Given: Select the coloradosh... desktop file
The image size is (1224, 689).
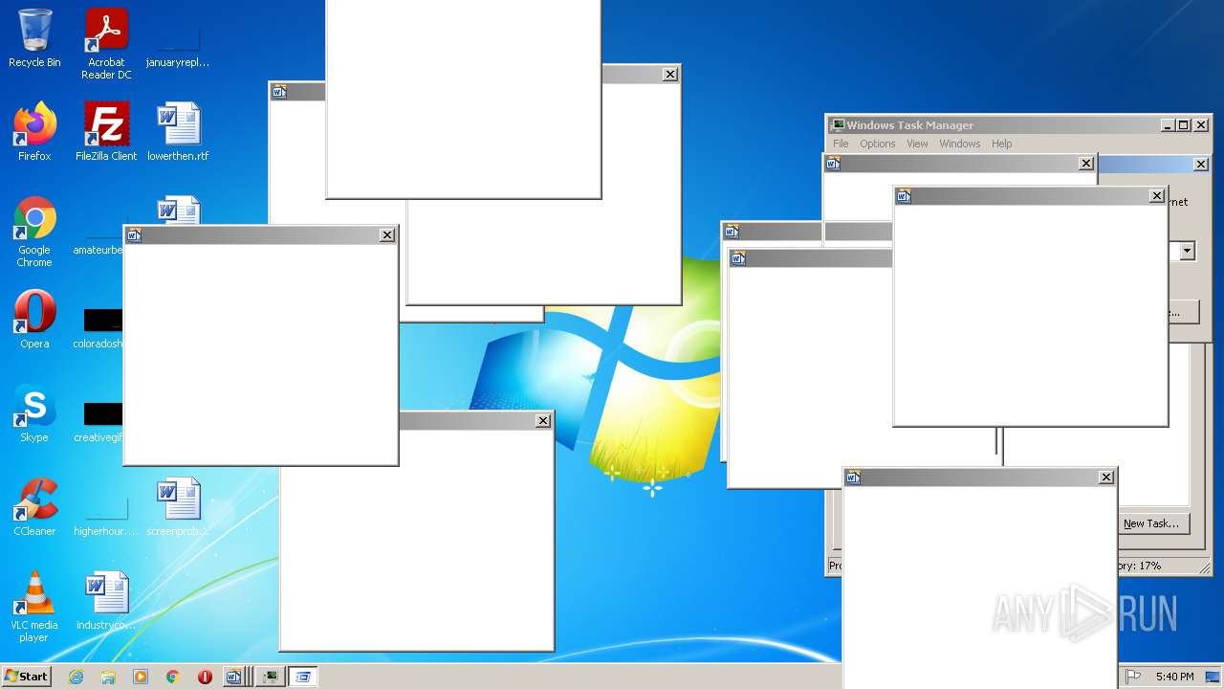Looking at the screenshot, I should point(98,326).
